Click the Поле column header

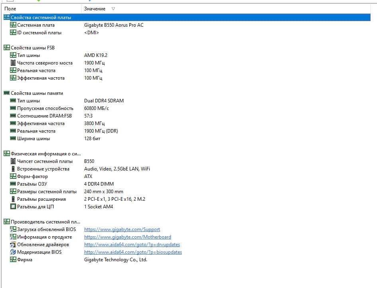pos(41,9)
